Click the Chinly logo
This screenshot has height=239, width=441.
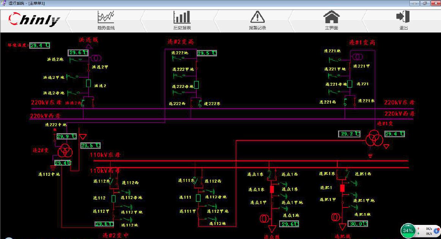[34, 19]
